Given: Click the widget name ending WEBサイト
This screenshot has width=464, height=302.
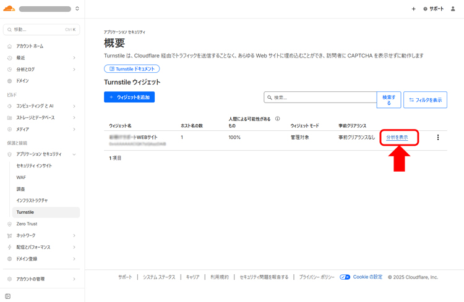Looking at the screenshot, I should click(x=133, y=137).
